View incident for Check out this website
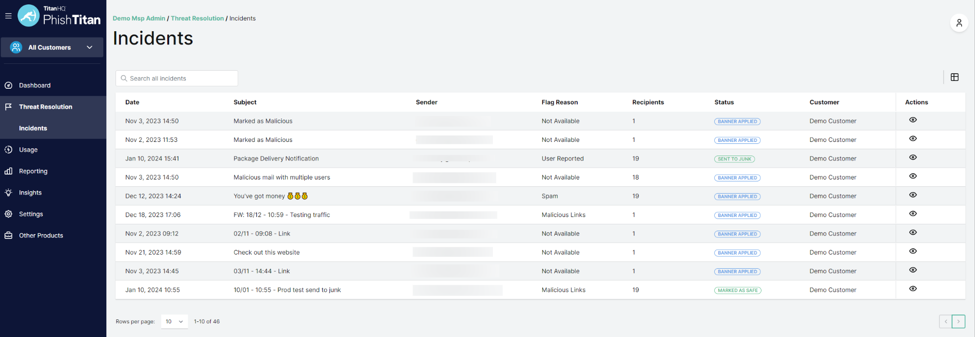Screen dimensions: 975x337 [913, 251]
